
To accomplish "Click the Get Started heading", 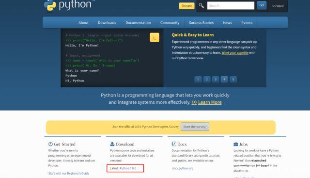I will pyautogui.click(x=64, y=145).
